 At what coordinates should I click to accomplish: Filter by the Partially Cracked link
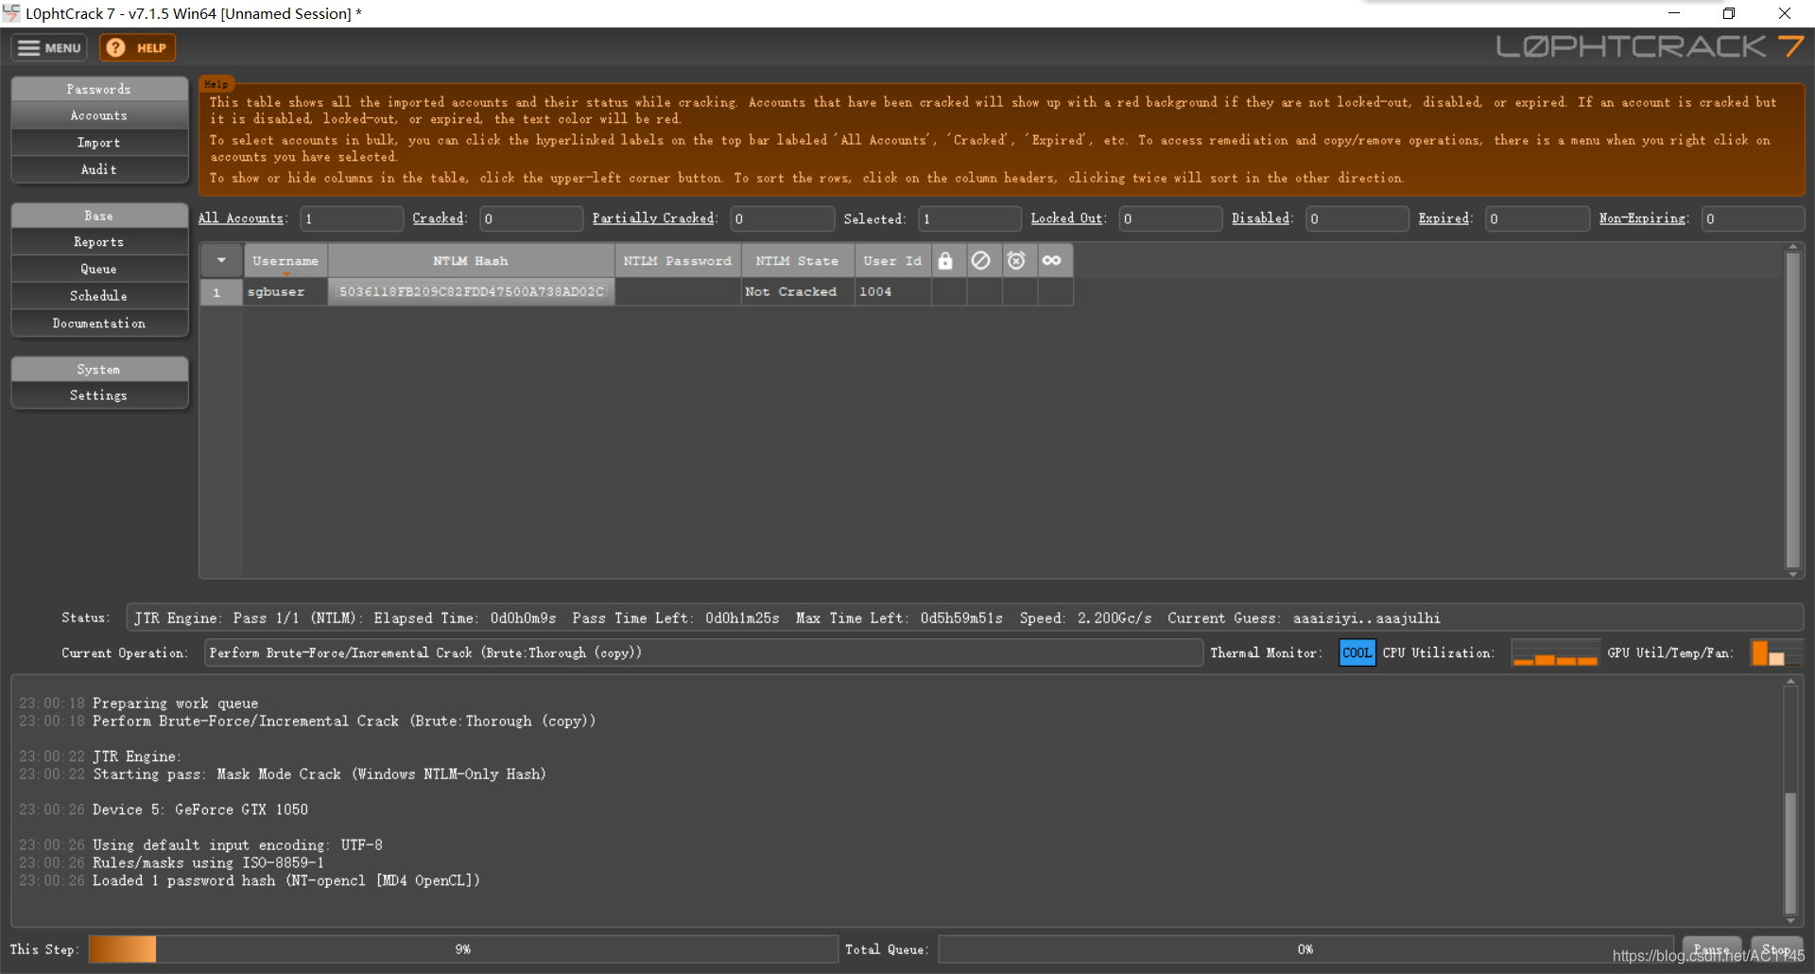pyautogui.click(x=653, y=218)
